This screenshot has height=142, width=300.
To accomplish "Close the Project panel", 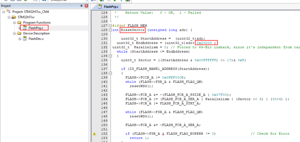I will click(x=86, y=6).
